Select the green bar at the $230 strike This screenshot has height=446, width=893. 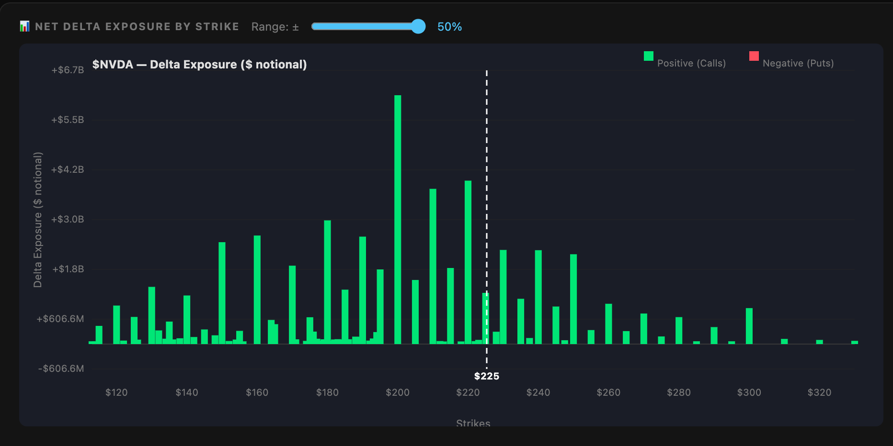click(x=503, y=297)
